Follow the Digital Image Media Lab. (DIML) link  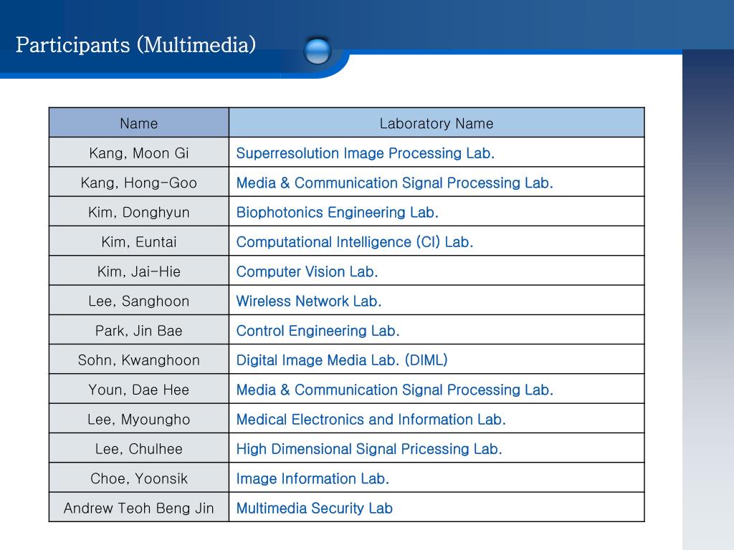(342, 360)
